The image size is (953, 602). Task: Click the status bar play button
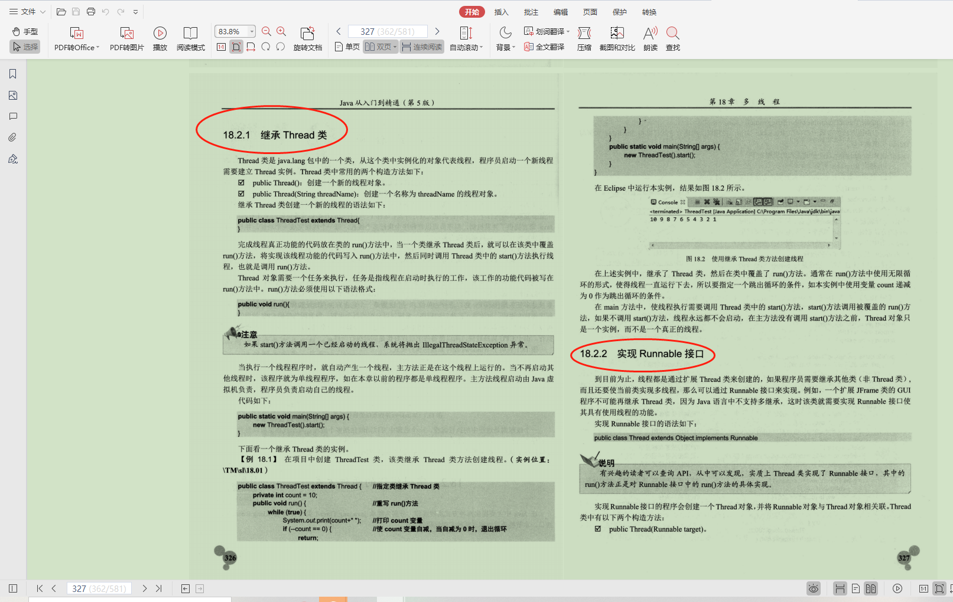pos(897,588)
